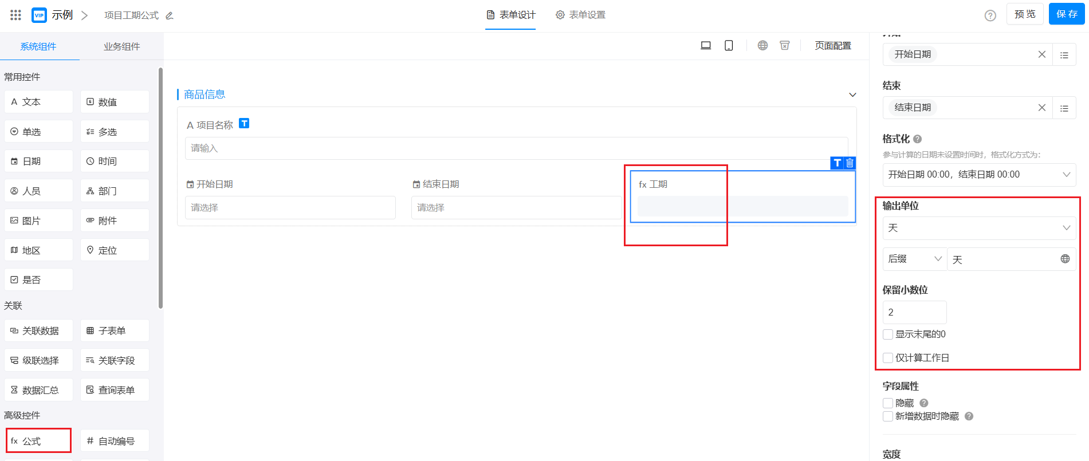
Task: Switch to mobile preview icon
Action: pyautogui.click(x=729, y=46)
